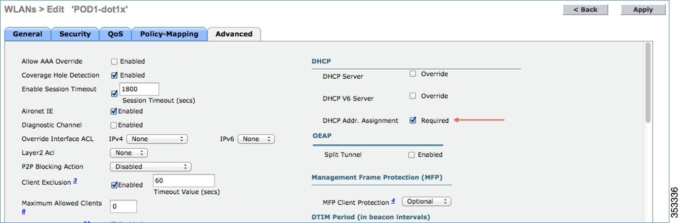Go back using the Back button
This screenshot has width=679, height=223.
pos(585,10)
